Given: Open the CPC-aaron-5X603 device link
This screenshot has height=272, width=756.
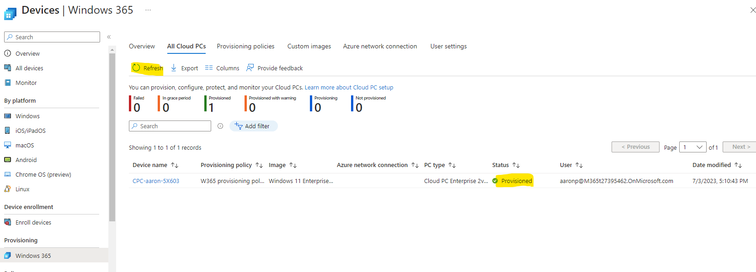Looking at the screenshot, I should (x=156, y=181).
